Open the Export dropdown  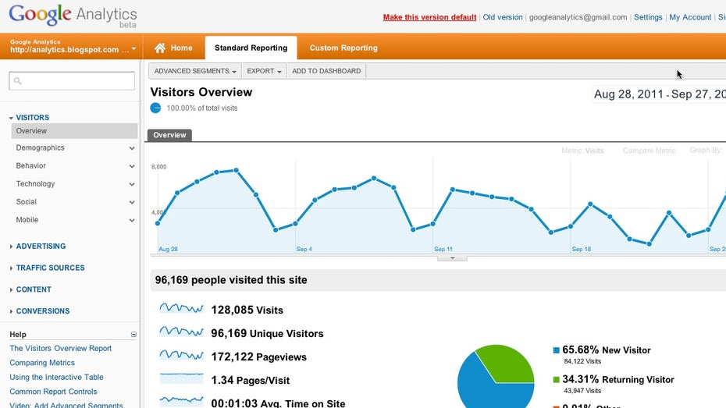point(264,71)
